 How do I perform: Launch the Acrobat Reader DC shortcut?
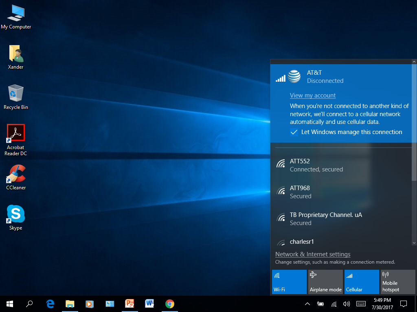click(x=16, y=140)
